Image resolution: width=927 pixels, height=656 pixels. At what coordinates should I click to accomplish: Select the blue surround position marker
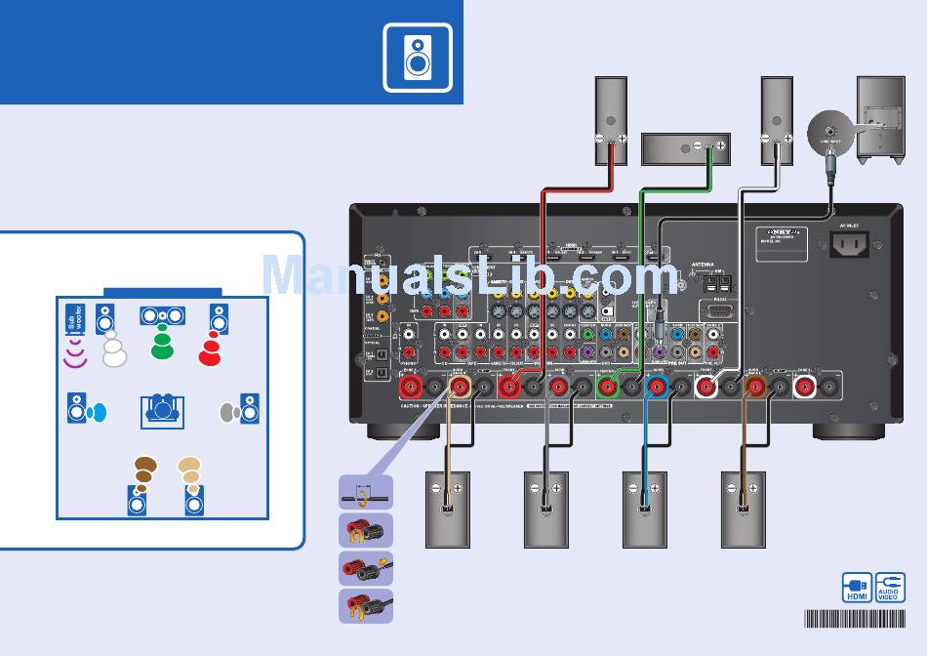click(x=97, y=412)
